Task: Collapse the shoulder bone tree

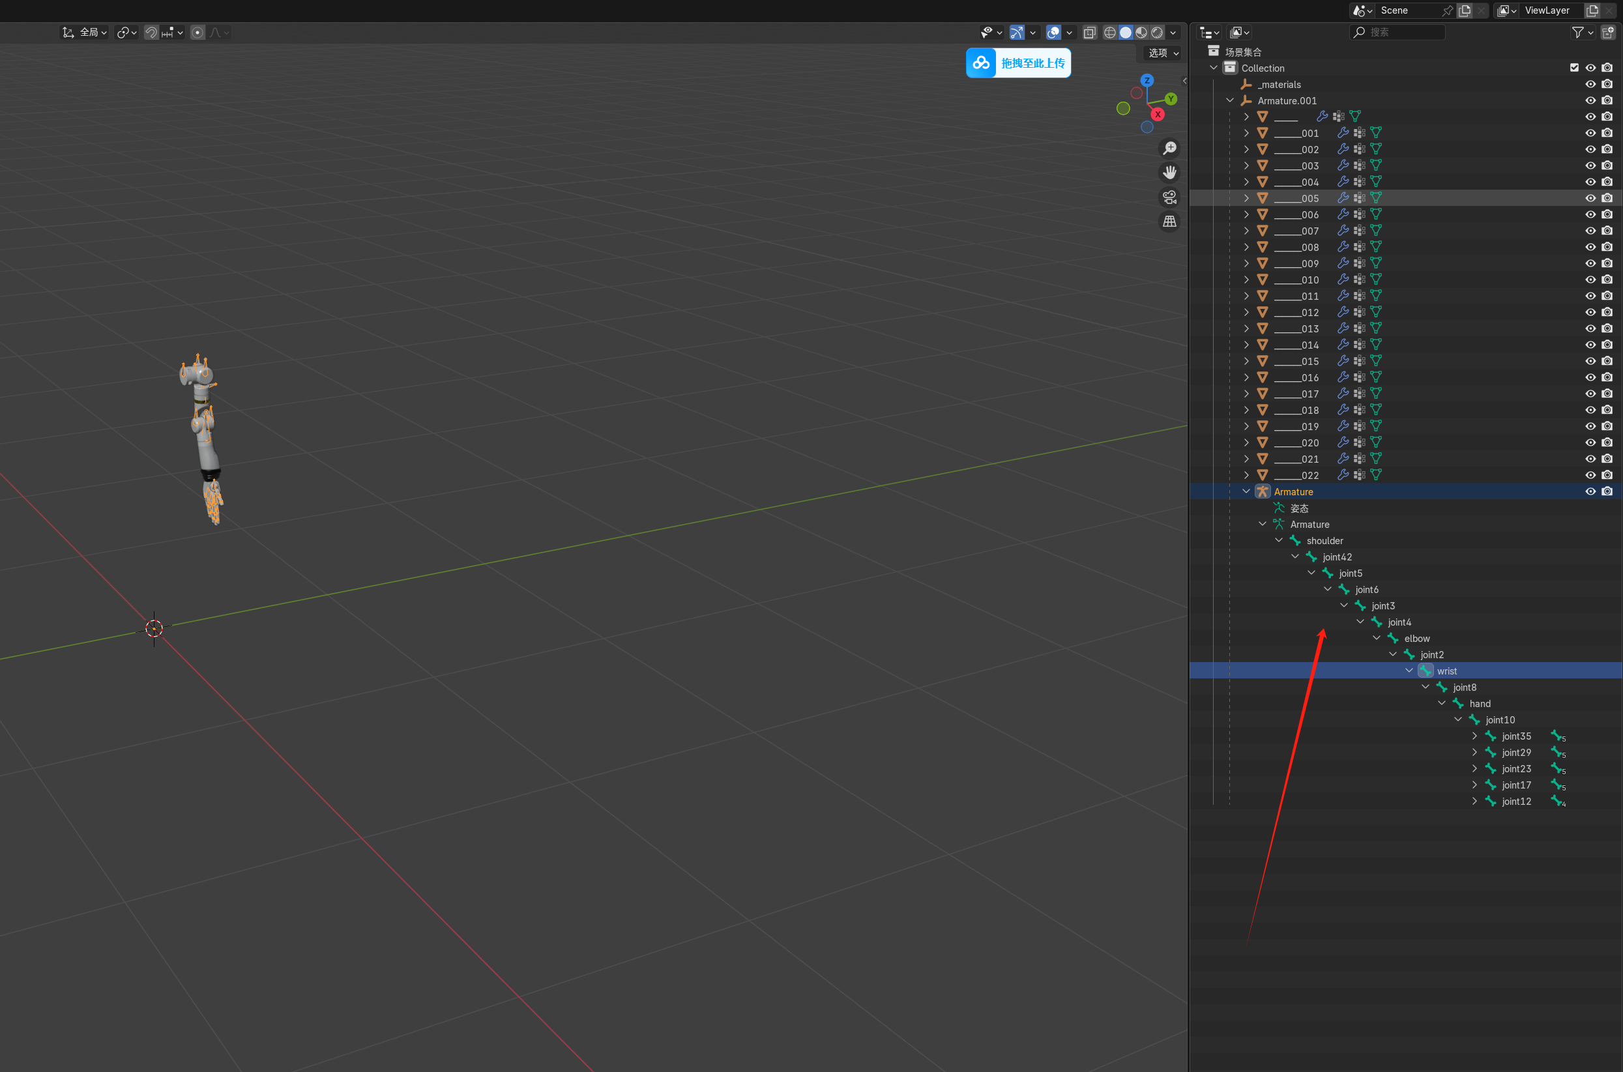Action: (x=1278, y=540)
